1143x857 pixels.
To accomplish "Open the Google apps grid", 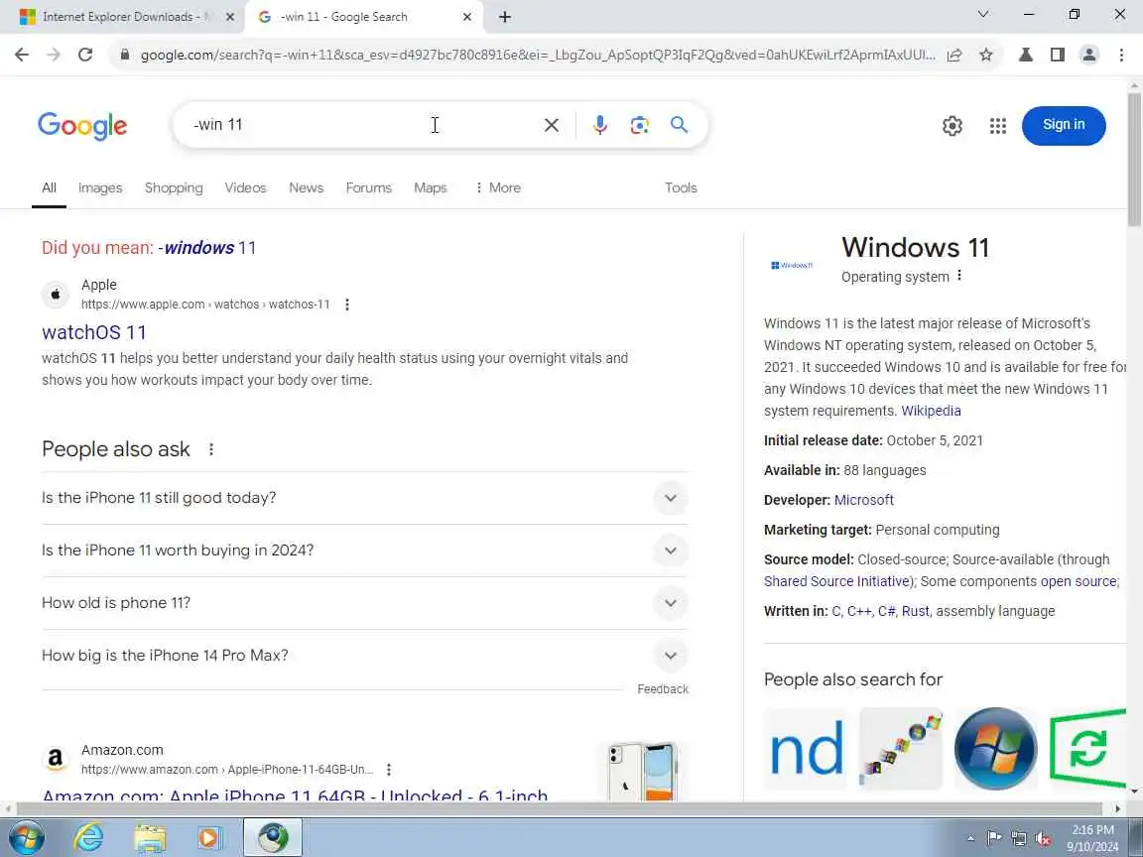I will [998, 126].
